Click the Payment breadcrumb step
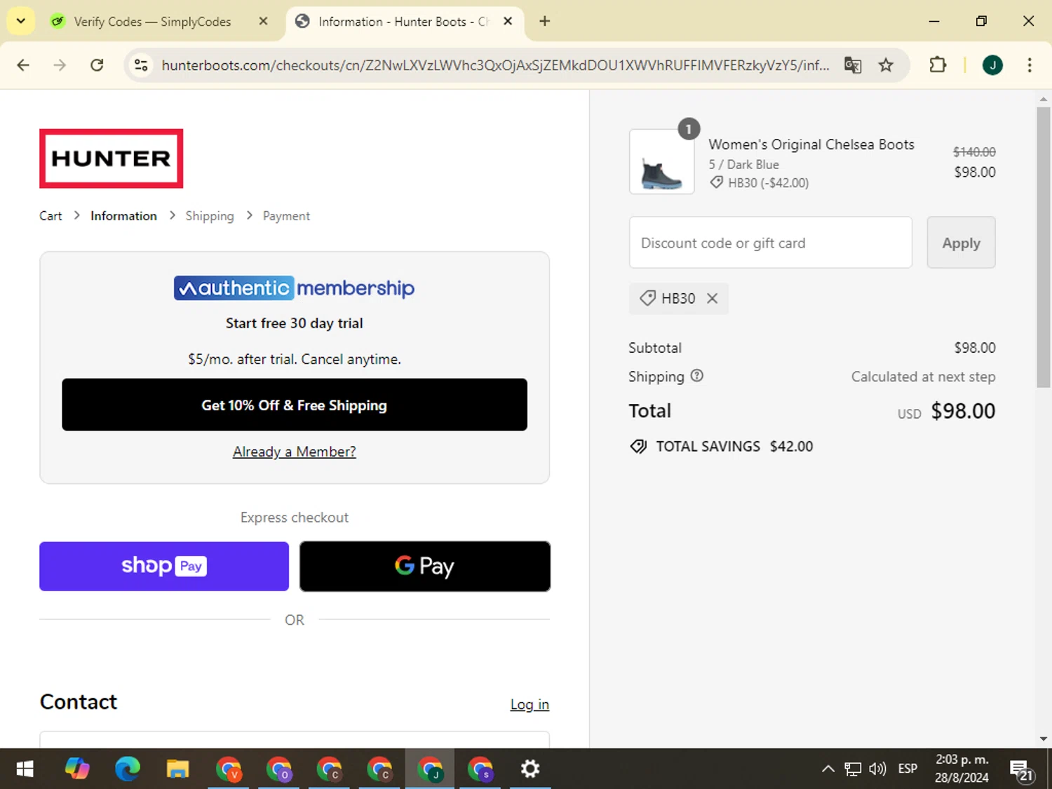The image size is (1052, 789). point(286,216)
